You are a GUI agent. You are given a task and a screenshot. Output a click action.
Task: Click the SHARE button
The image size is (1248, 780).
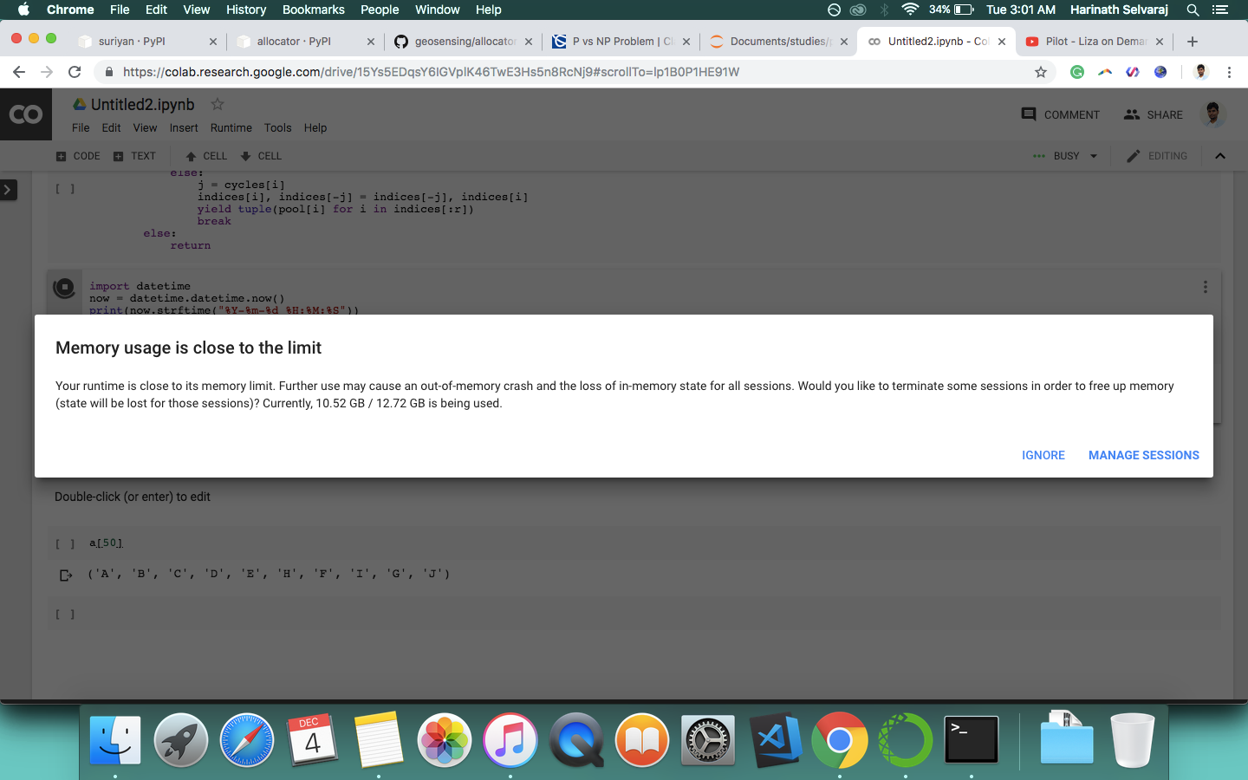(x=1154, y=114)
